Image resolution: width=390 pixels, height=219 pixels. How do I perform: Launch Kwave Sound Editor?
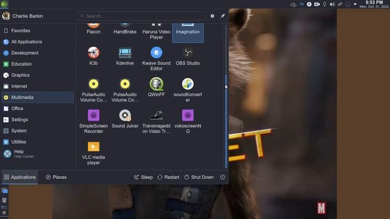tap(156, 59)
